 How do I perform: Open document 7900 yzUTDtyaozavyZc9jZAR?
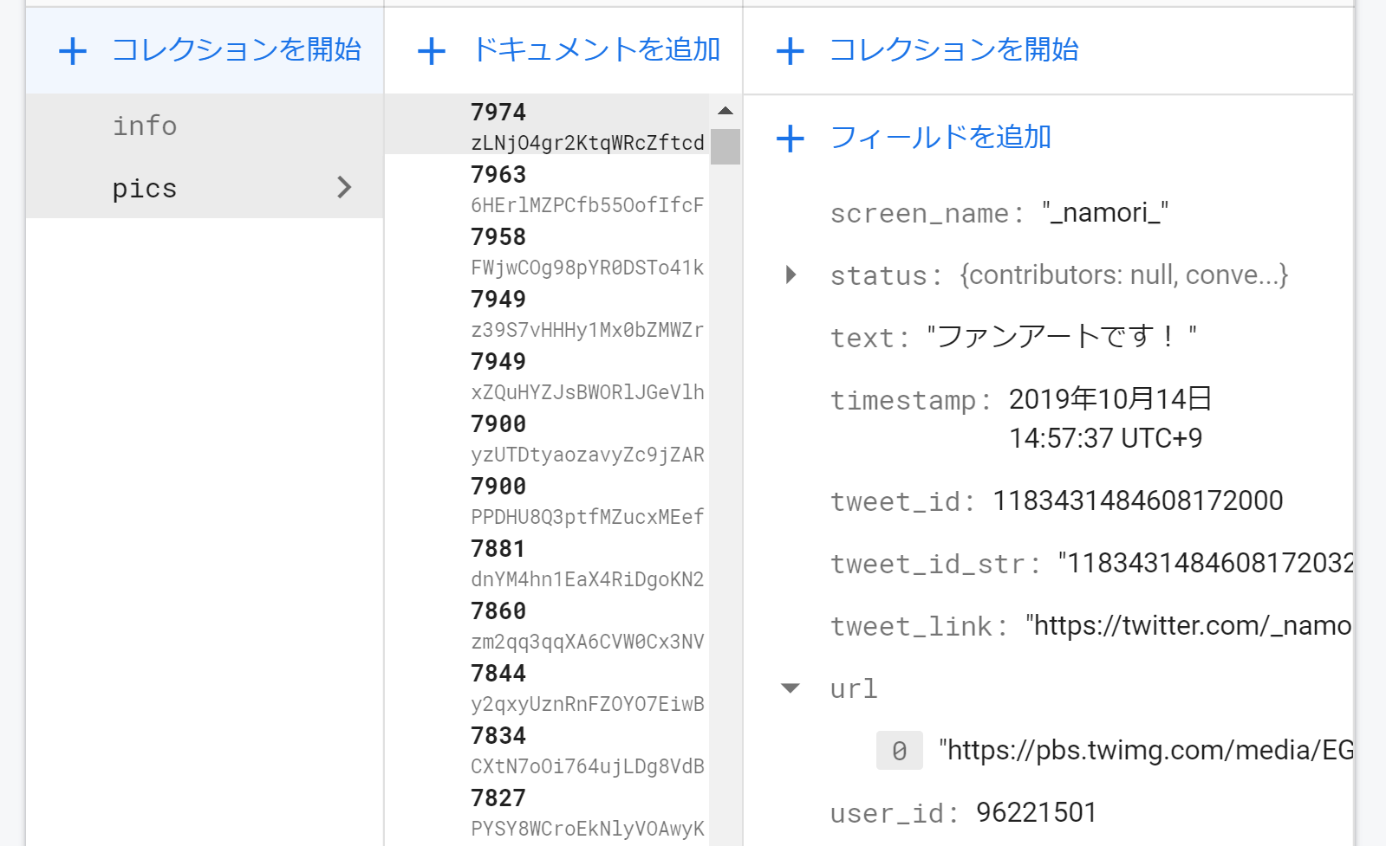546,437
